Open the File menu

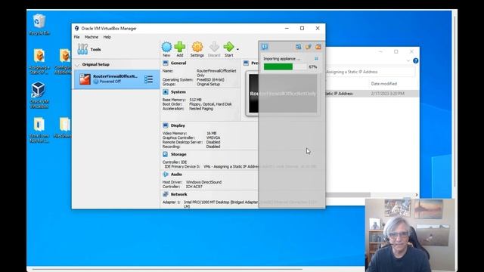[x=77, y=37]
